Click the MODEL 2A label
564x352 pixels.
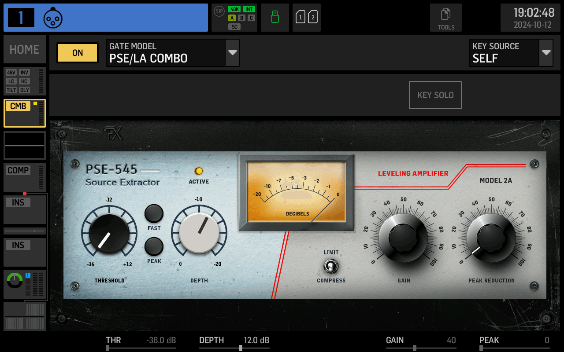click(x=496, y=180)
